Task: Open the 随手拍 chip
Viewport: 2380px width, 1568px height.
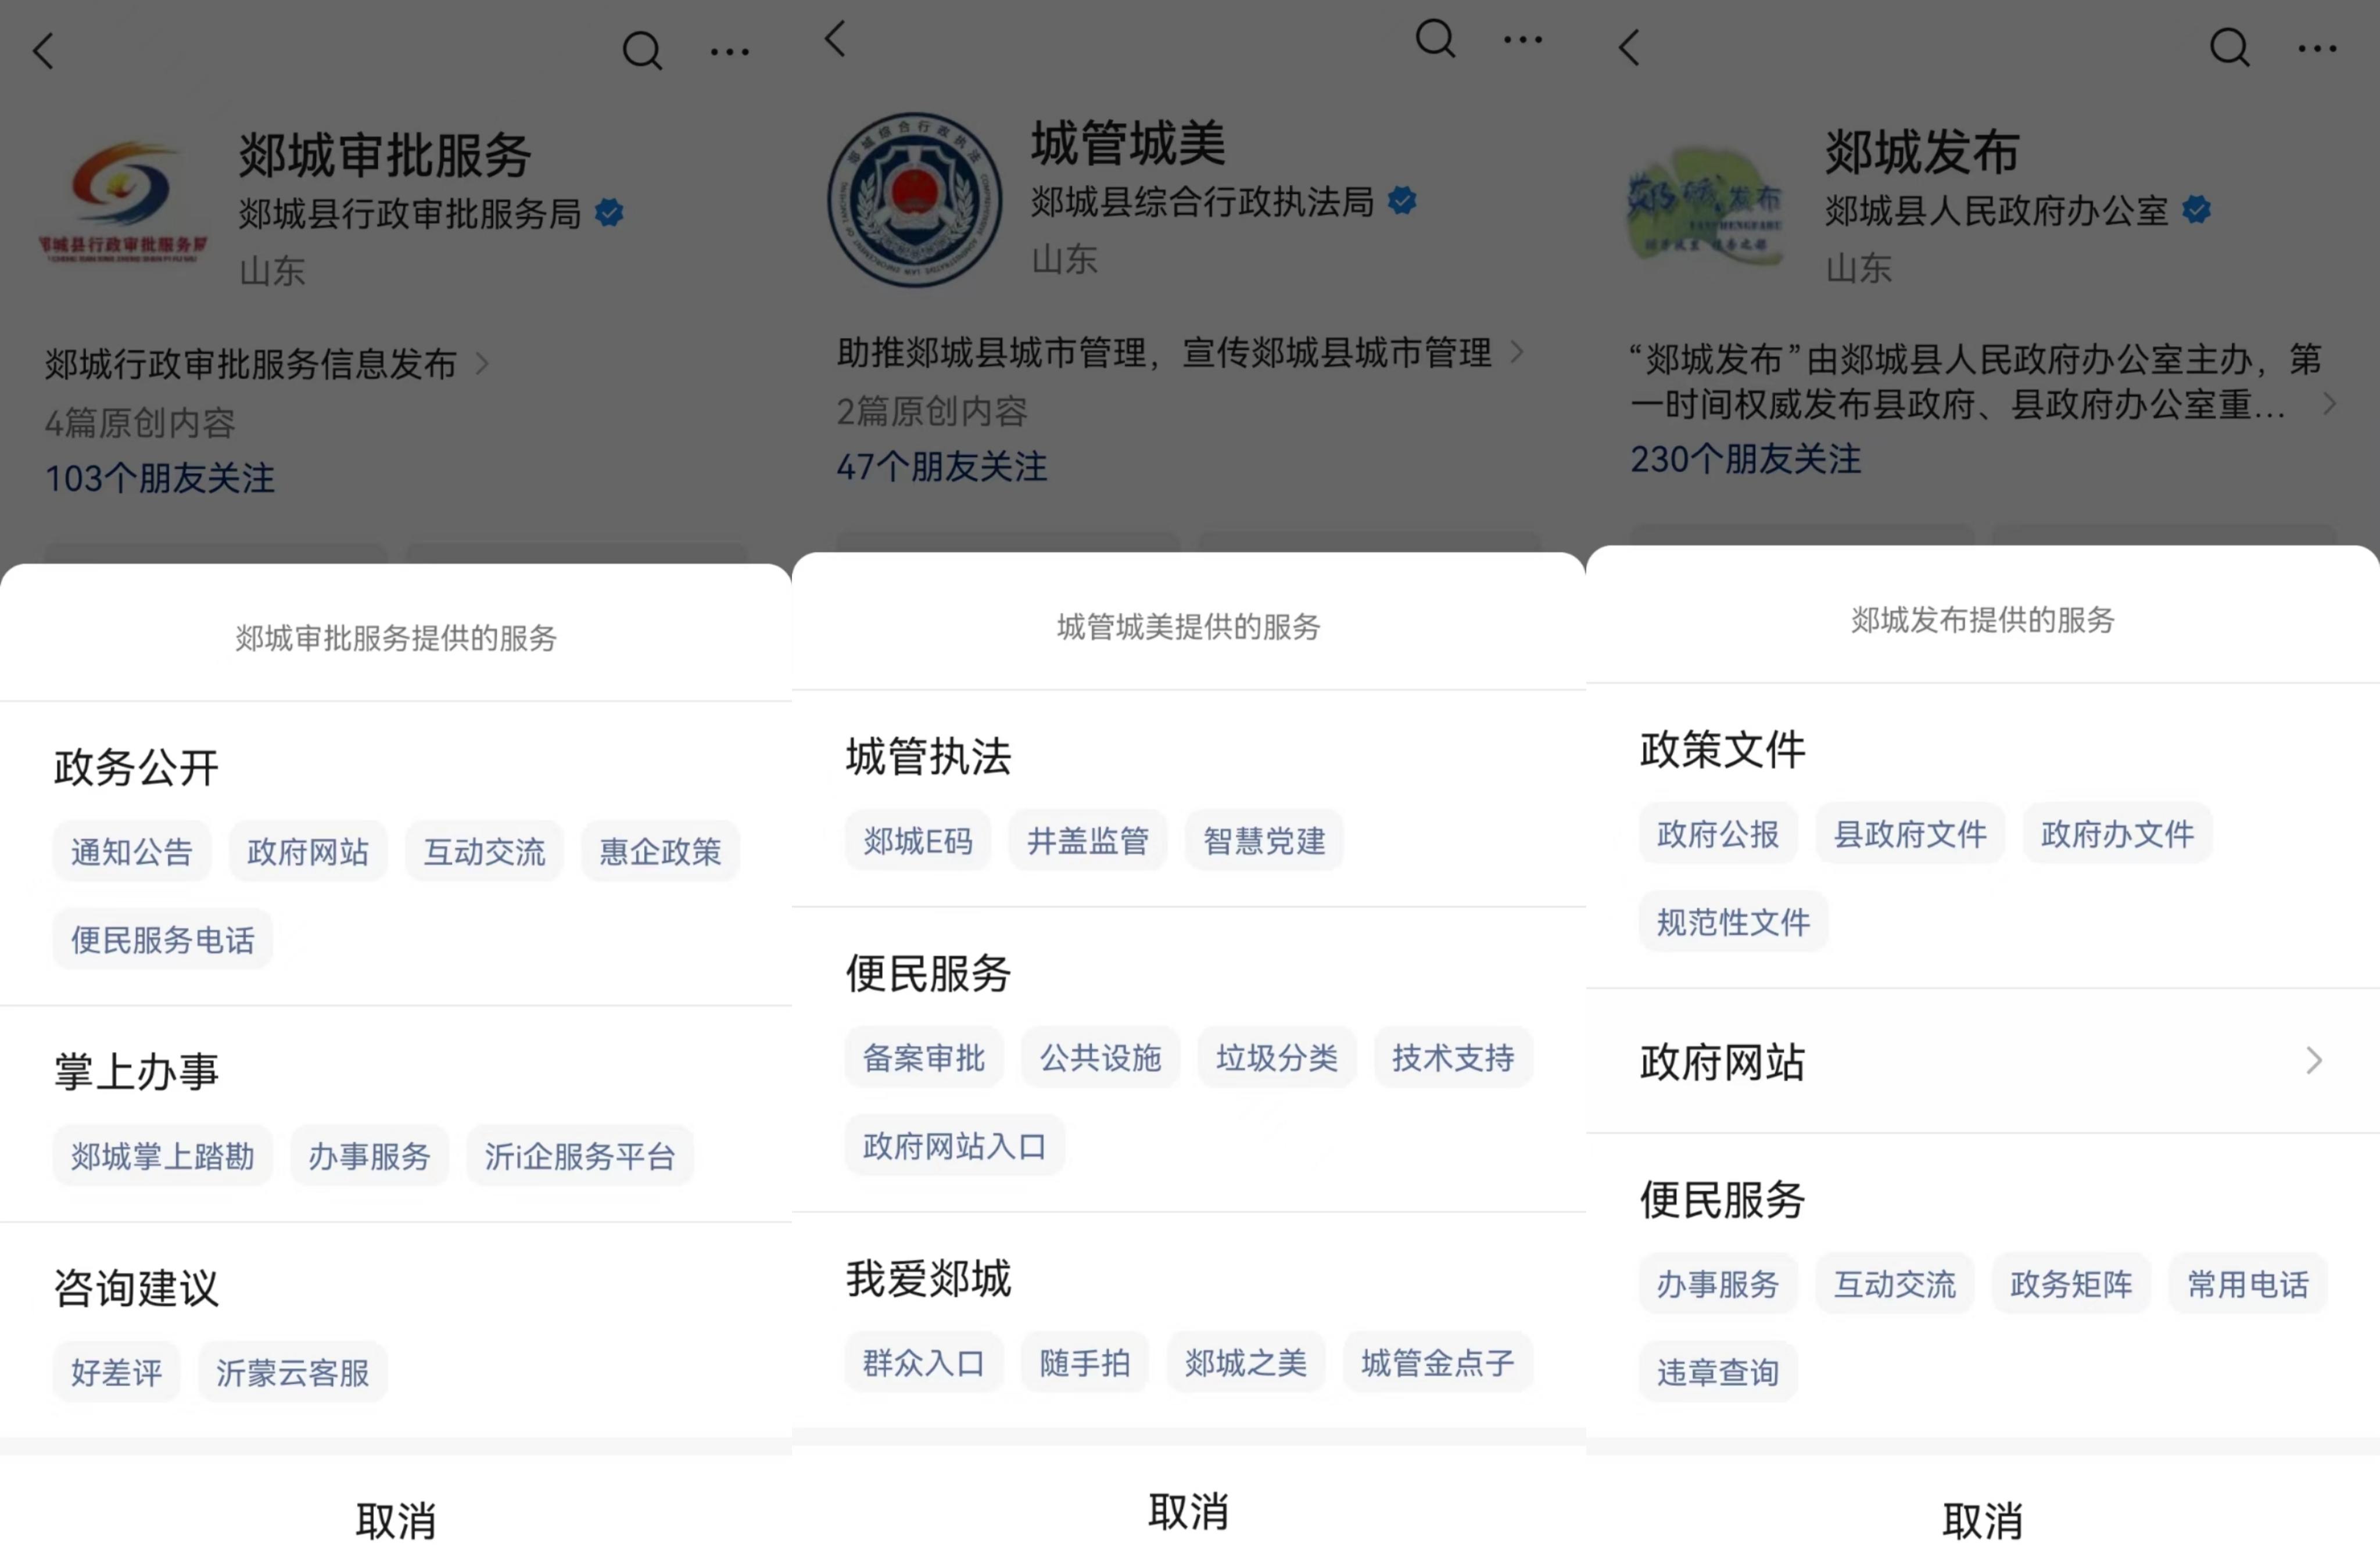Action: 1085,1363
